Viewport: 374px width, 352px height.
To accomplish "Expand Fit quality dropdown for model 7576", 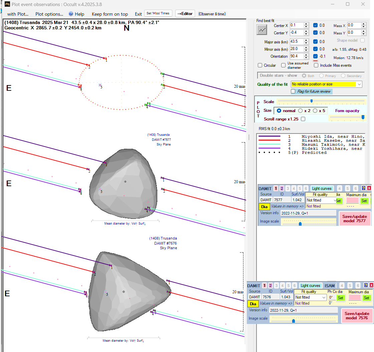I will point(324,297).
